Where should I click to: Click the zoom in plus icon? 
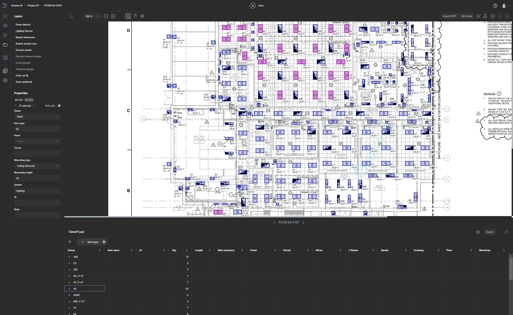pyautogui.click(x=113, y=16)
